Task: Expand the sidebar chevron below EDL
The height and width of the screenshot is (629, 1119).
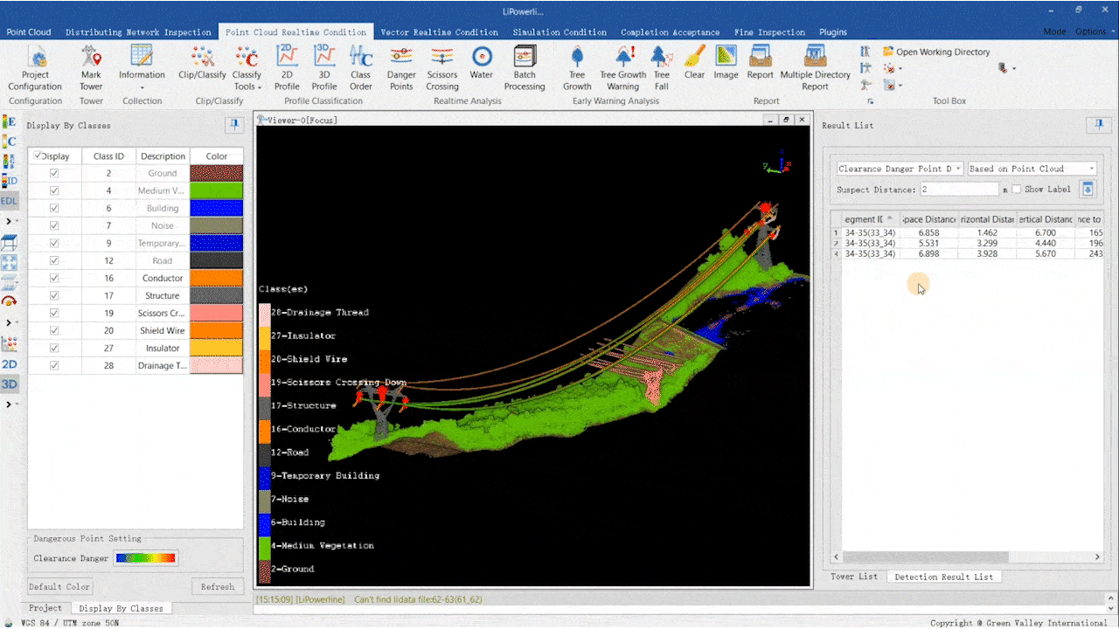Action: (10, 221)
